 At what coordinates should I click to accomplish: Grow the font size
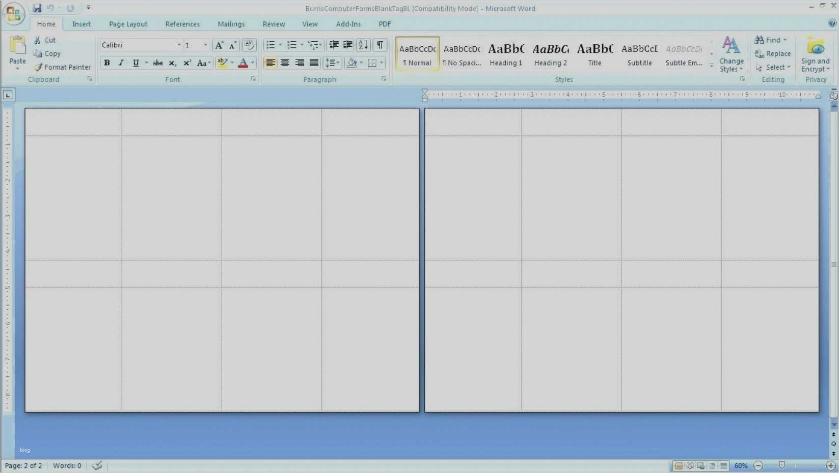219,45
